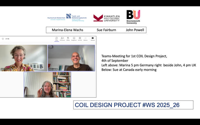Select Marina's video tile with patterned blouse
The height and width of the screenshot is (125, 200).
(23, 58)
